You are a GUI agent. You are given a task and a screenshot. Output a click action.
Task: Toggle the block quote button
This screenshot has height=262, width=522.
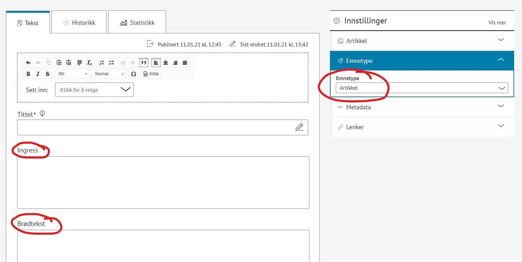[x=144, y=63]
